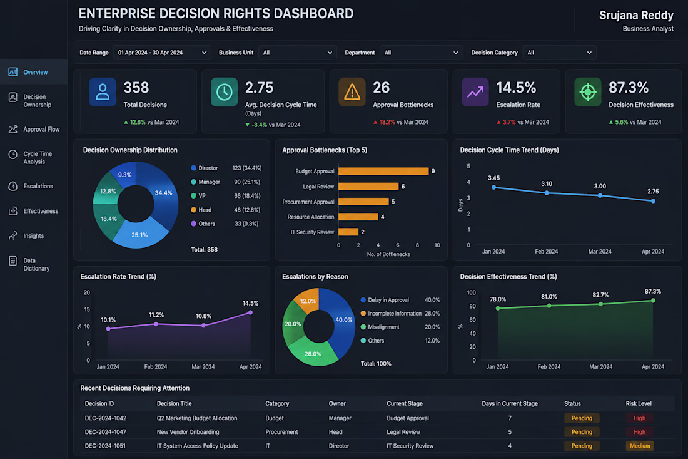Click the Legal Review bottleneck bar
The image size is (688, 459).
[368, 187]
